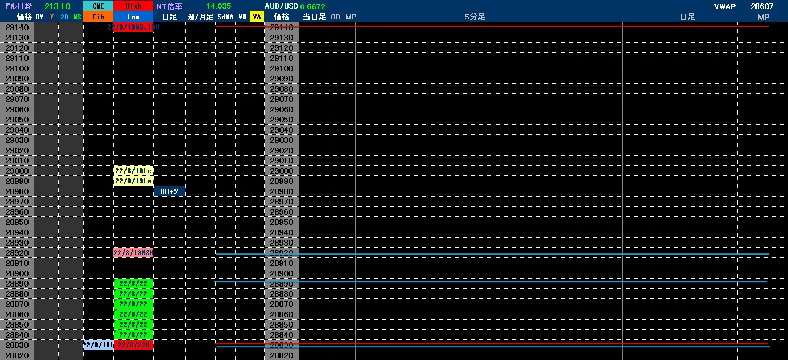Select 29020 in the AUD/USD price column
Screen dimensions: 788x360
282,150
